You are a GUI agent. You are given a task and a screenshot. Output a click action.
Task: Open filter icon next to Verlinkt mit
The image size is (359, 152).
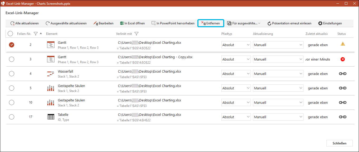(x=136, y=34)
